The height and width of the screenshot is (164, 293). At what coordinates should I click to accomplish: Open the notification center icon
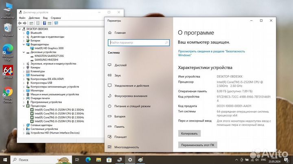pyautogui.click(x=286, y=160)
